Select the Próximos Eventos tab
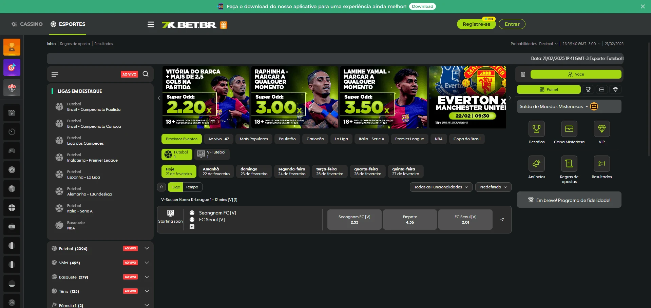The width and height of the screenshot is (651, 308). pos(181,139)
